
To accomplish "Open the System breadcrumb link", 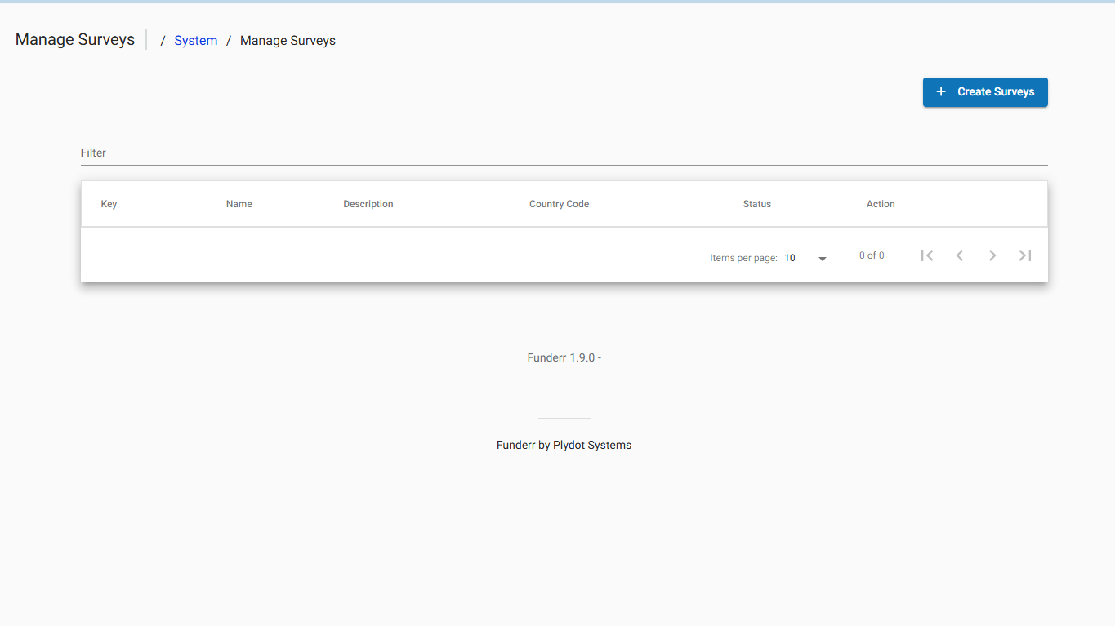I will click(195, 40).
